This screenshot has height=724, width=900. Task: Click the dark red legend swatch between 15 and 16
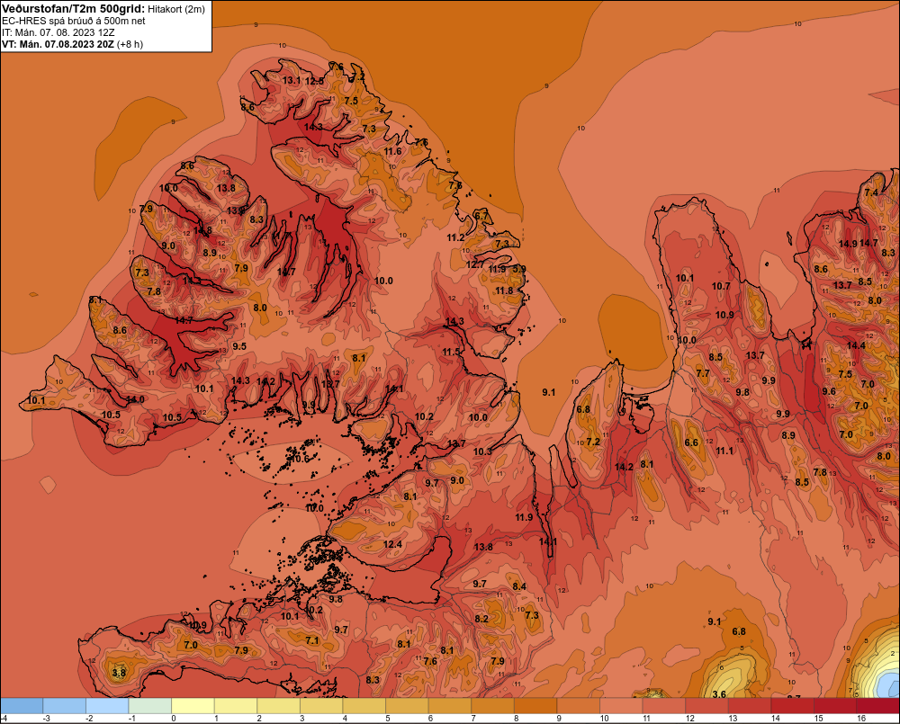[x=835, y=705]
